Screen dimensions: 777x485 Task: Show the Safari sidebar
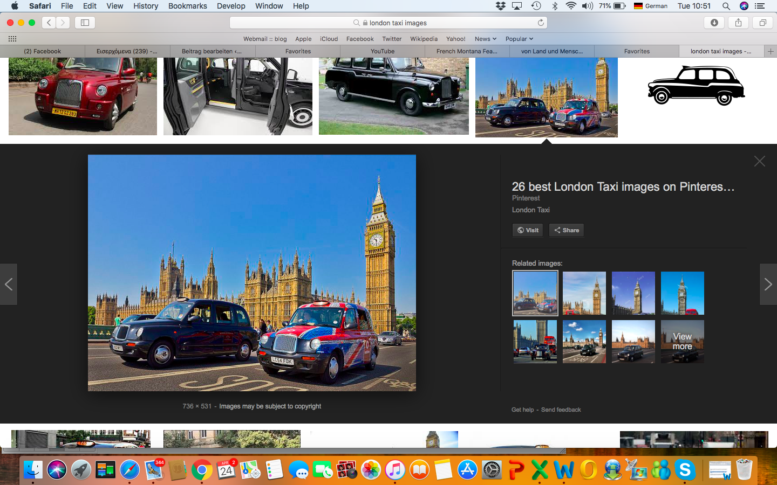coord(85,23)
